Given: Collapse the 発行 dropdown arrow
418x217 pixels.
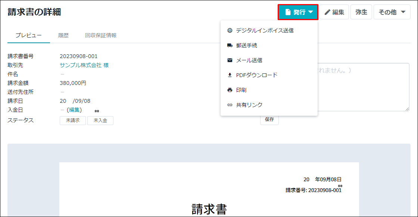Looking at the screenshot, I should coord(311,12).
